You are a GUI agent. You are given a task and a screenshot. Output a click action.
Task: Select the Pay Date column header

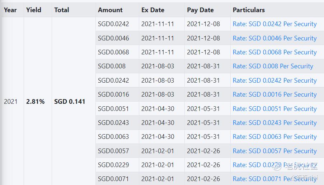[200, 10]
